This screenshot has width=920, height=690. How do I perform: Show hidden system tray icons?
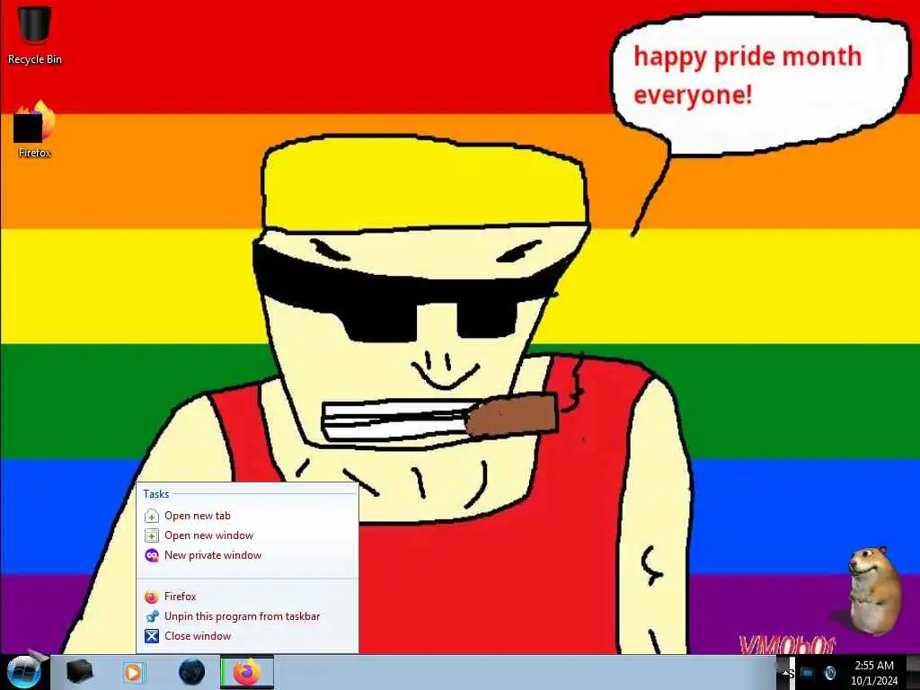click(785, 673)
